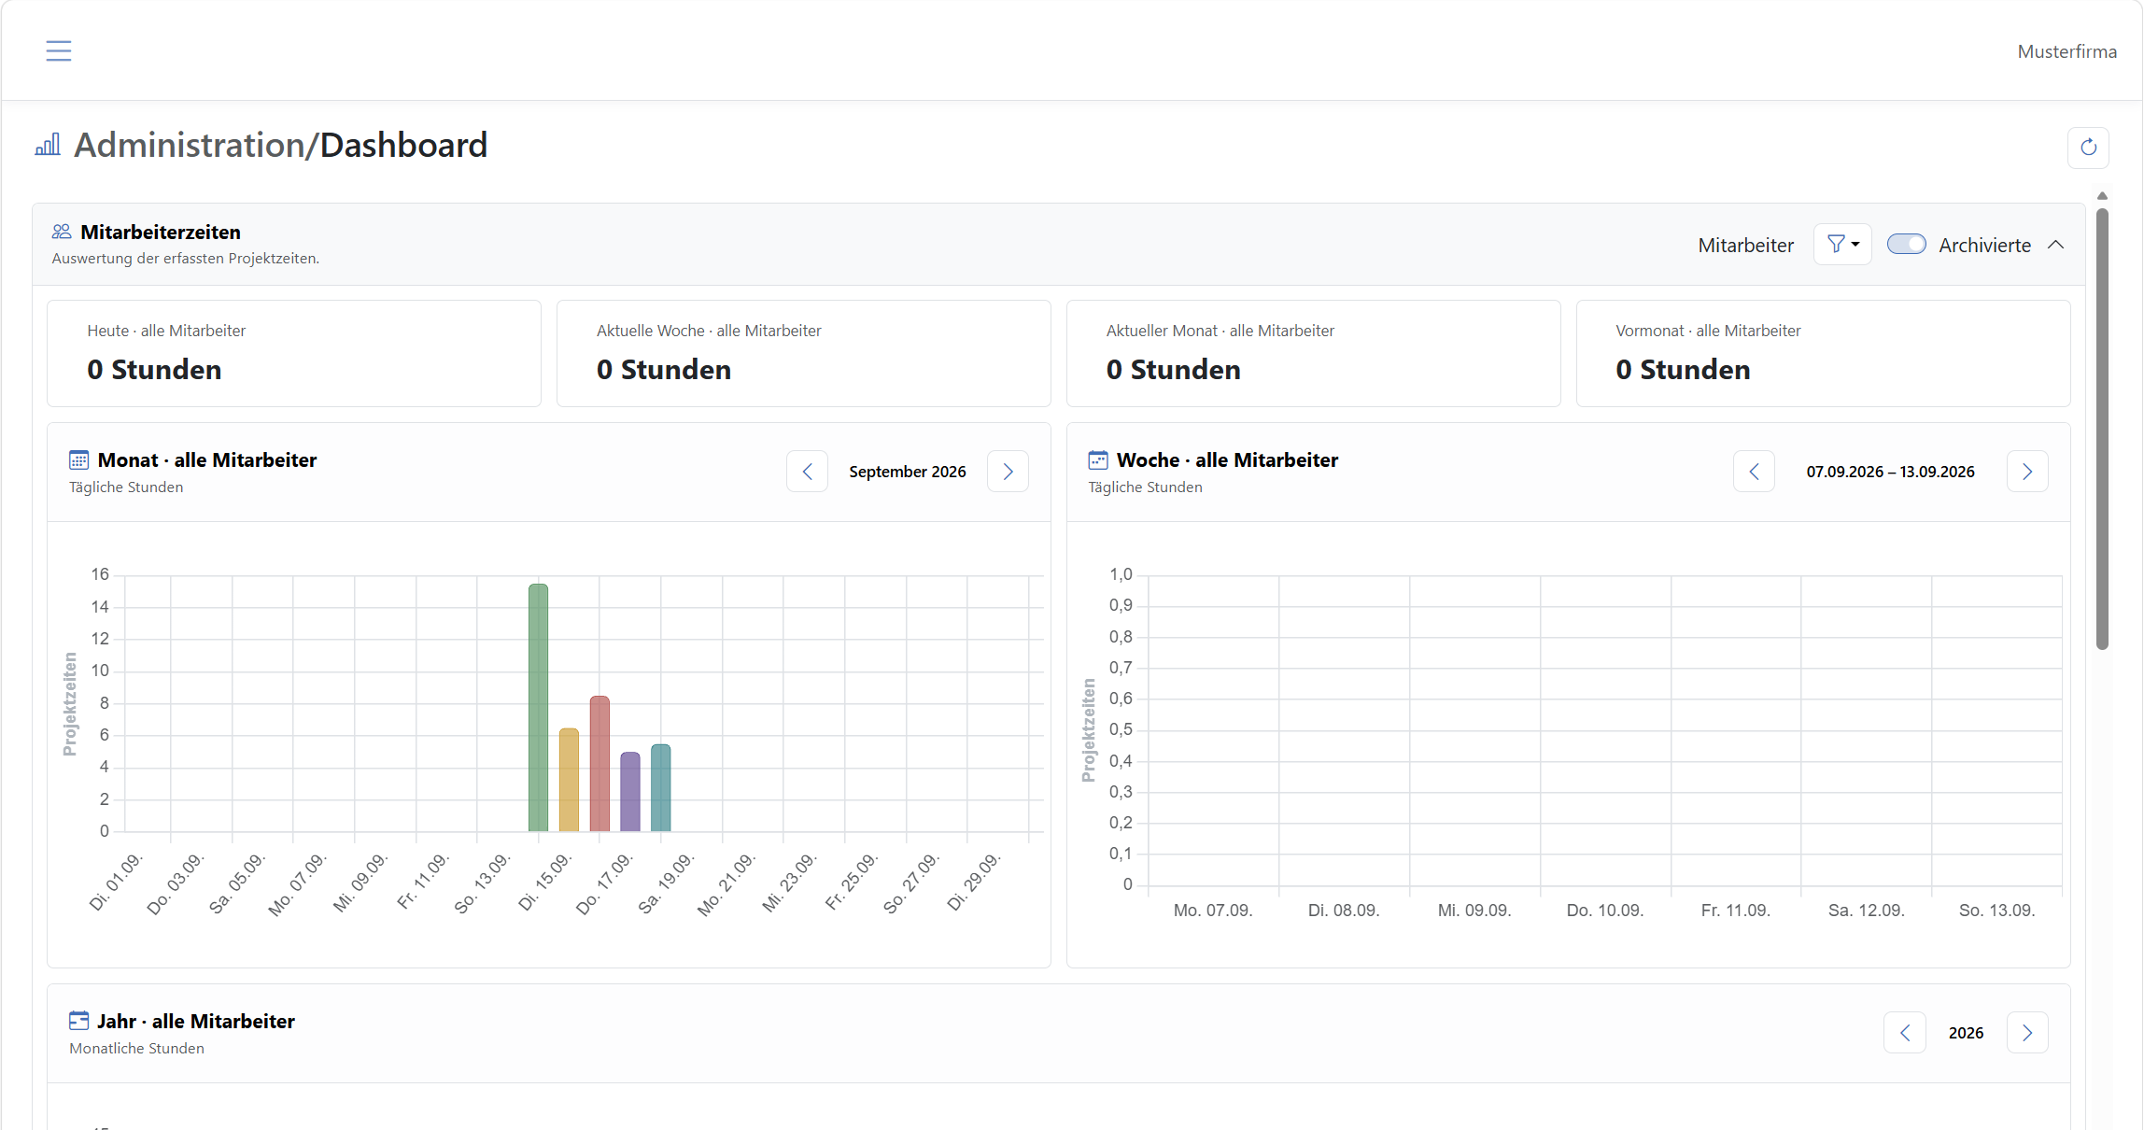Click the 'Jahr · alle Mitarbeiter' heading
Screen dimensions: 2144x1130
(x=196, y=1022)
